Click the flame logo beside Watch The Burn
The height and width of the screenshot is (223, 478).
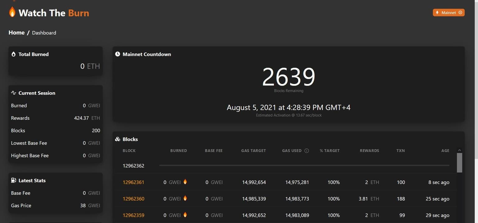coord(12,12)
